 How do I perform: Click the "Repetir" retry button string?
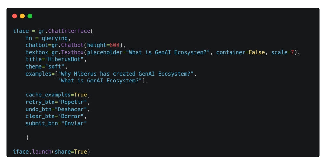[x=72, y=102]
